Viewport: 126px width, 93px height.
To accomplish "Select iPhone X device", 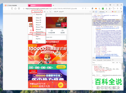I will click(39, 34).
